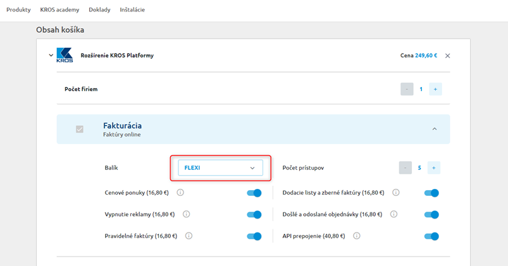Disable Došlé a odoslané objednávky switch
508x266 pixels.
tap(431, 215)
